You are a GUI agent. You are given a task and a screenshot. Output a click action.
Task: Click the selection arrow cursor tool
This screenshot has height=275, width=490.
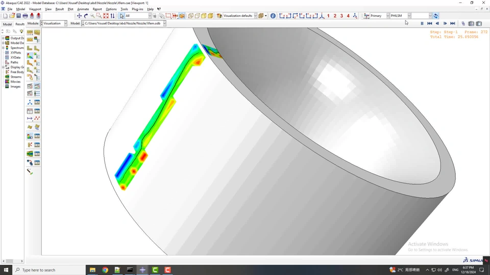point(122,16)
